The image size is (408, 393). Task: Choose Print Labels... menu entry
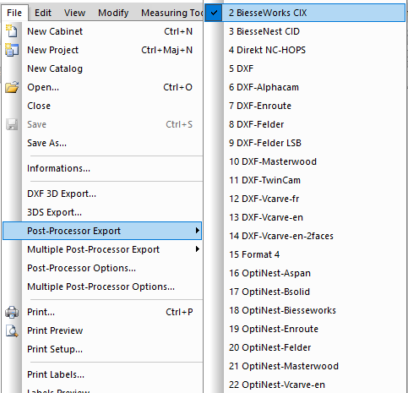[102, 374]
